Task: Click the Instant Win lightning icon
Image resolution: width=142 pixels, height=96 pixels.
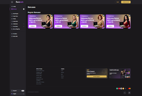Action: point(12,21)
